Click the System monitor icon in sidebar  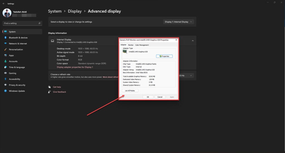pyautogui.click(x=6, y=32)
